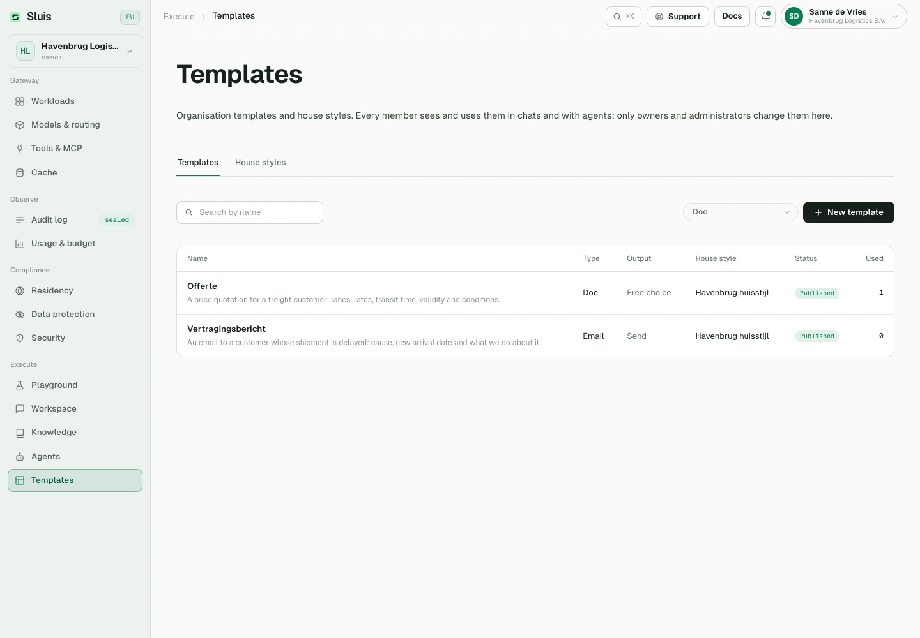Open the Playground page

tap(75, 385)
